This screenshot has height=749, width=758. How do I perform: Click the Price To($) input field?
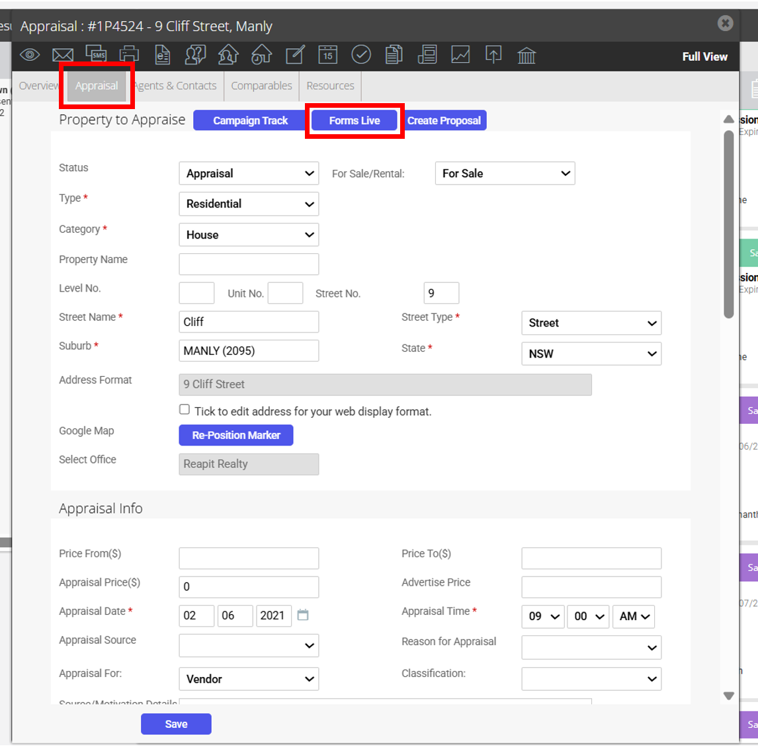[x=591, y=558]
